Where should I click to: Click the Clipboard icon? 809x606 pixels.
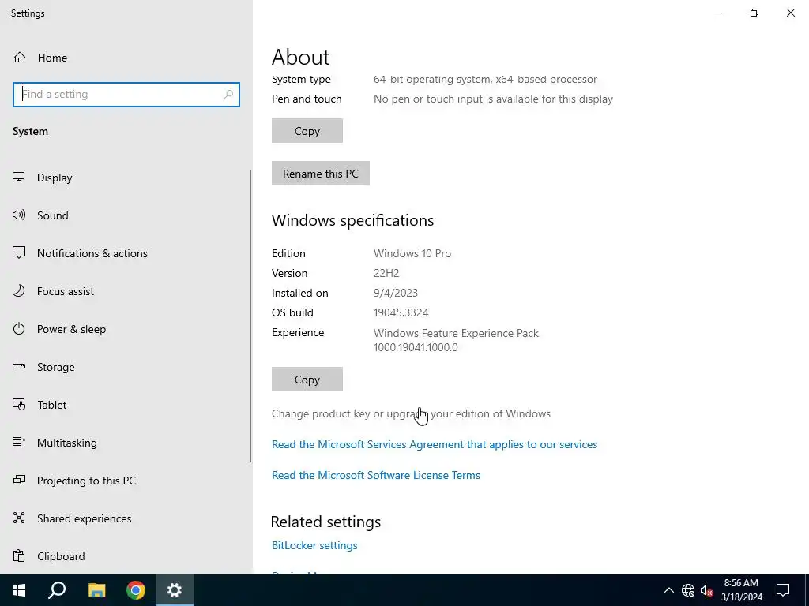(x=19, y=556)
